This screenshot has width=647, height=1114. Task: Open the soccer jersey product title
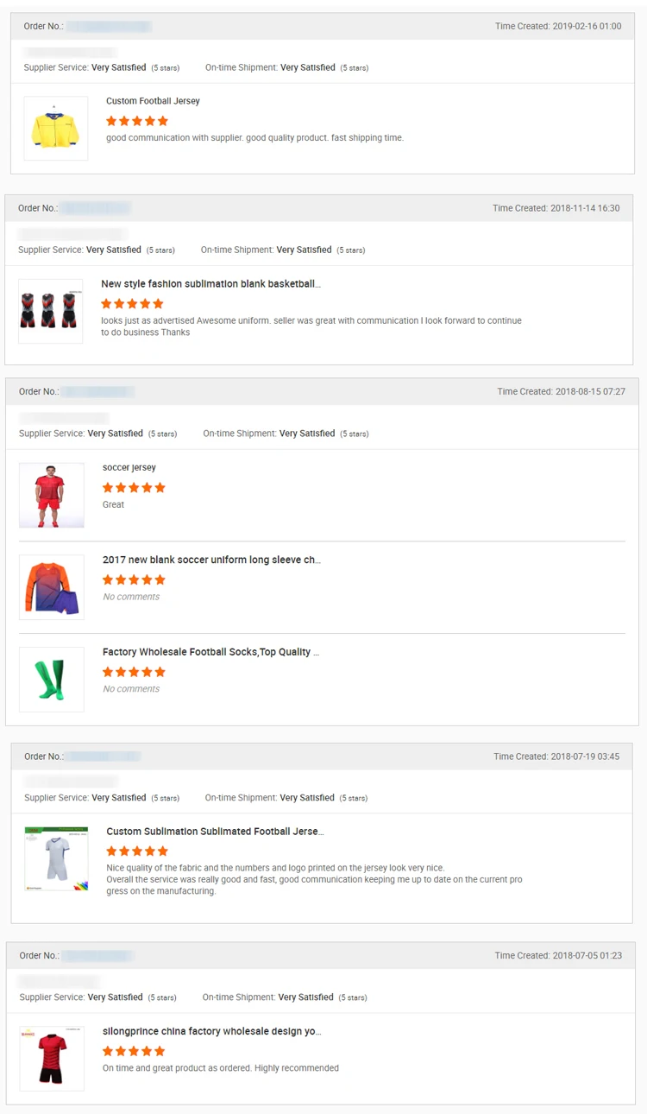[x=129, y=468]
